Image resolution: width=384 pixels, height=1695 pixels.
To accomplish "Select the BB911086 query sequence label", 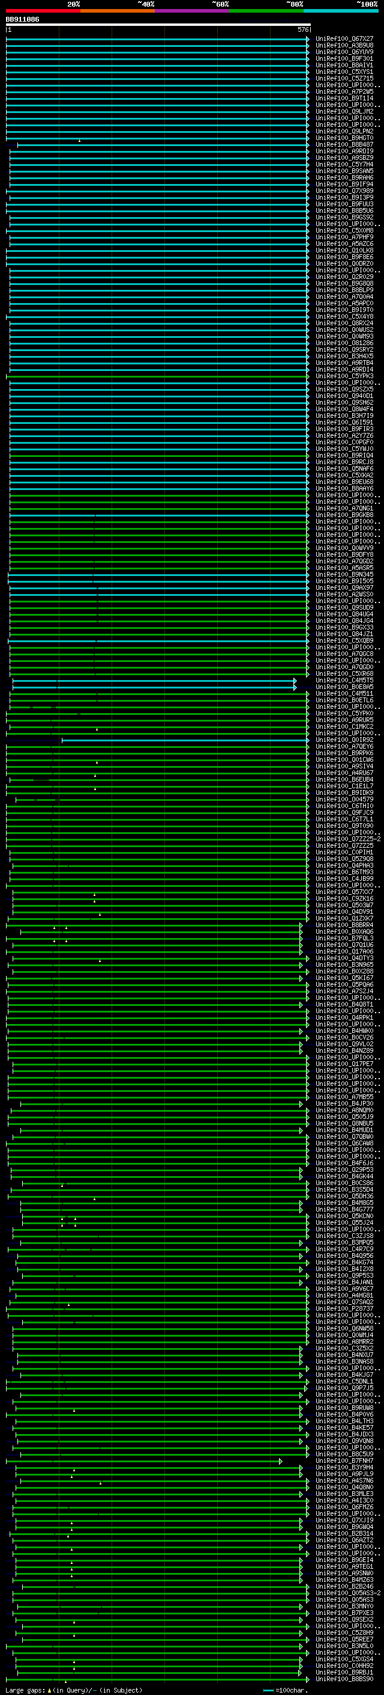I will (22, 19).
